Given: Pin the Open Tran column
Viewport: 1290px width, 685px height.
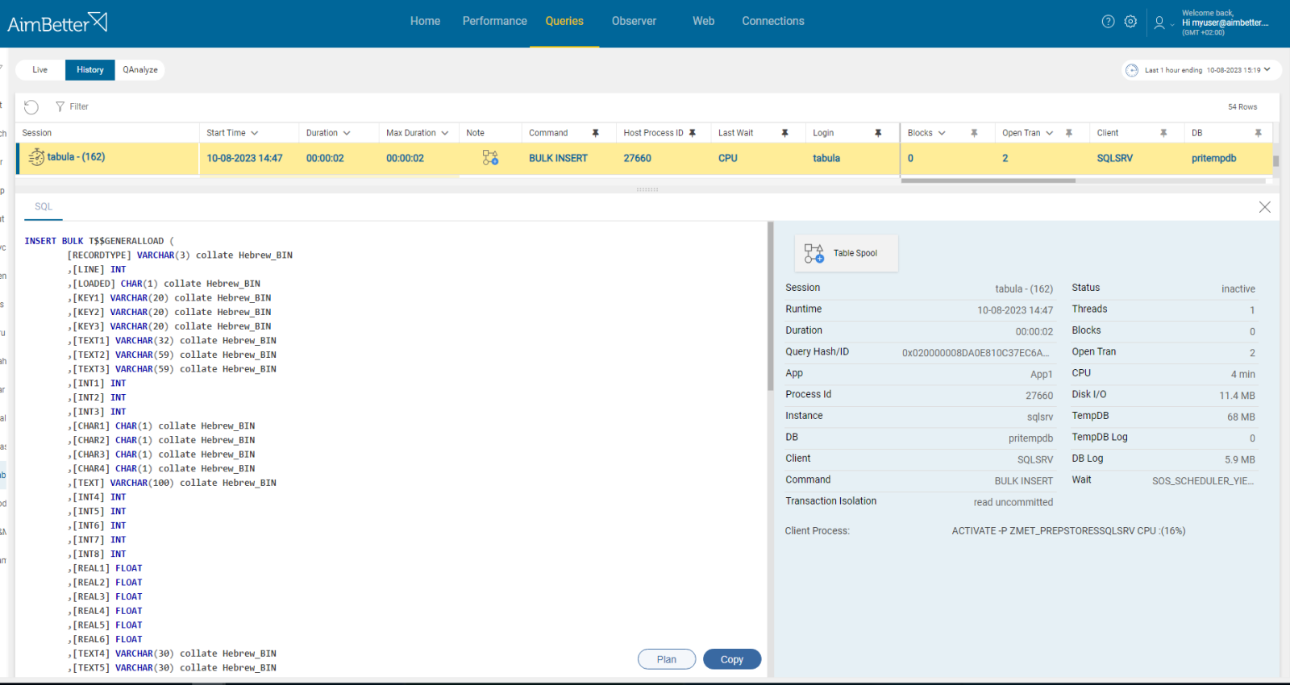Looking at the screenshot, I should [x=1068, y=133].
